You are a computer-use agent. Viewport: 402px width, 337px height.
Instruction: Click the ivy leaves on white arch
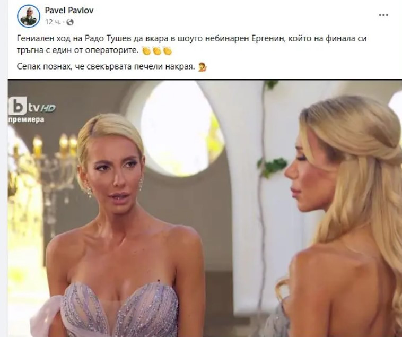[x=272, y=166]
